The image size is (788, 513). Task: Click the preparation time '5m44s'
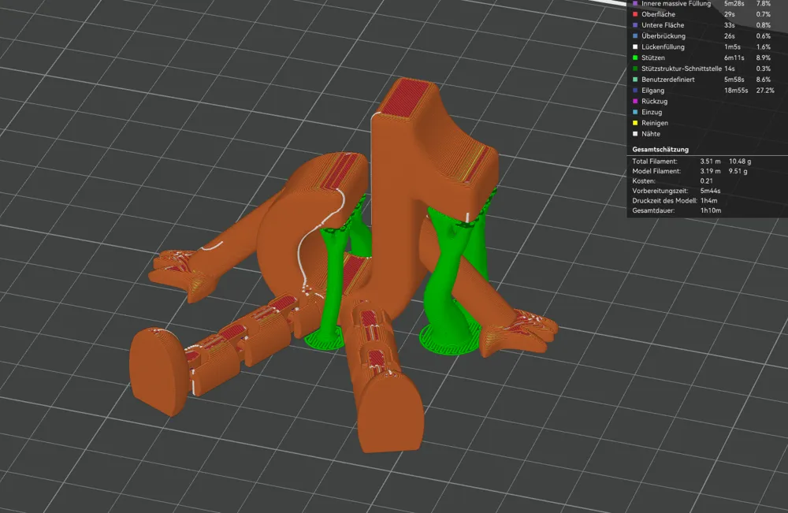(x=711, y=191)
